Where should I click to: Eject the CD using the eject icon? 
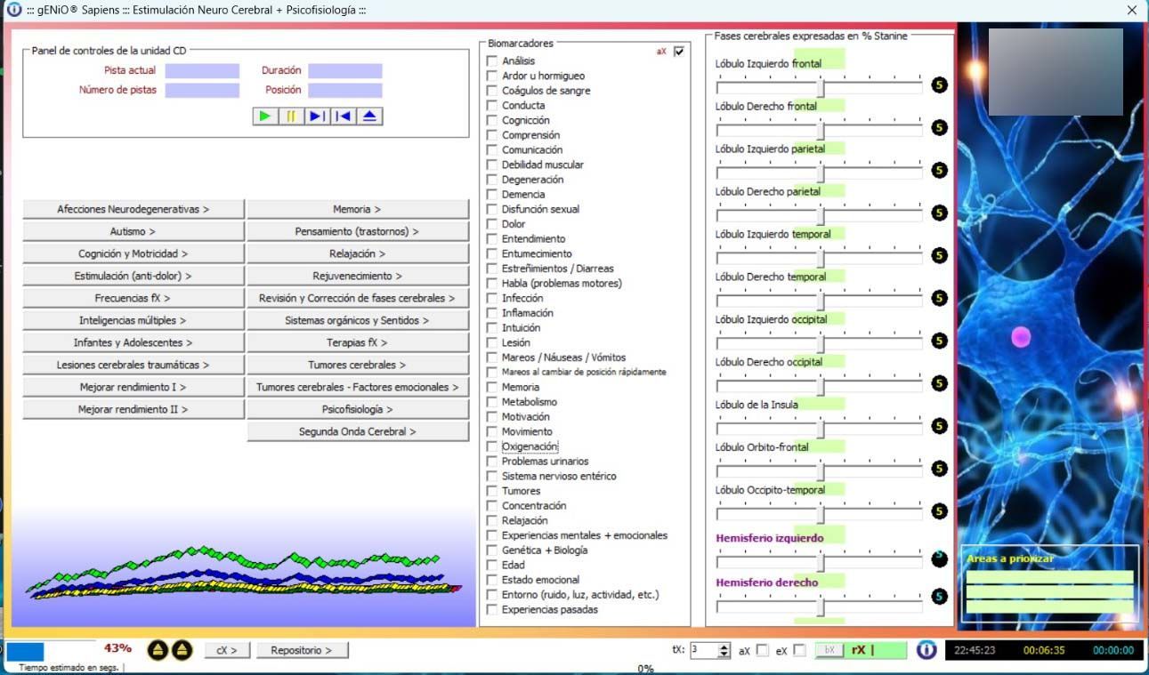pyautogui.click(x=369, y=117)
